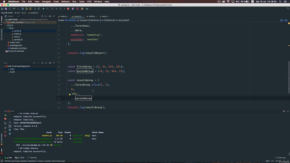
Task: Click the Wi-Fi status icon in the menu bar
Action: coord(228,1)
